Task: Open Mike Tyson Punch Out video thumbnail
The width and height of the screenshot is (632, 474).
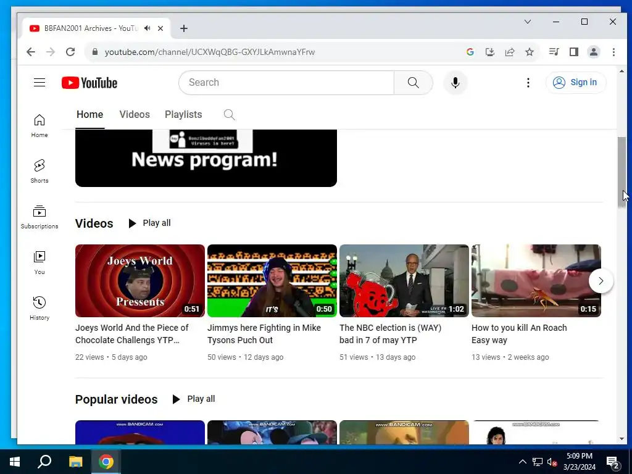Action: [x=272, y=281]
